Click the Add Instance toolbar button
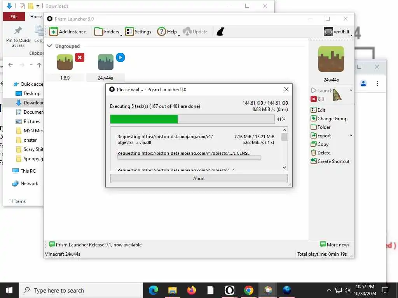The height and width of the screenshot is (298, 398). point(68,32)
